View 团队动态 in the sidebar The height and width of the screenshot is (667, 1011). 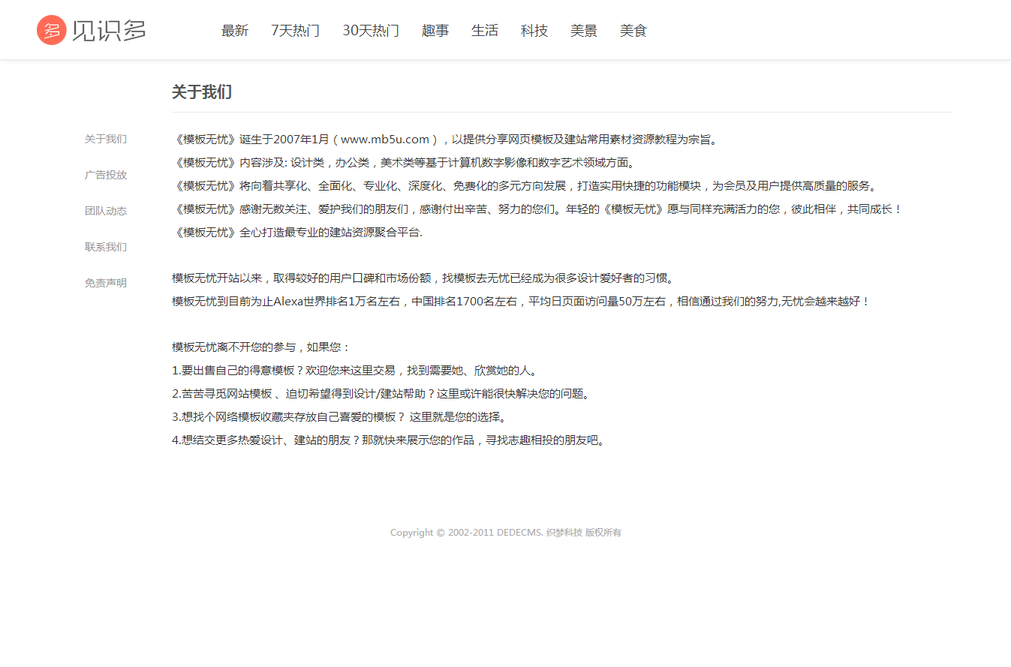106,211
